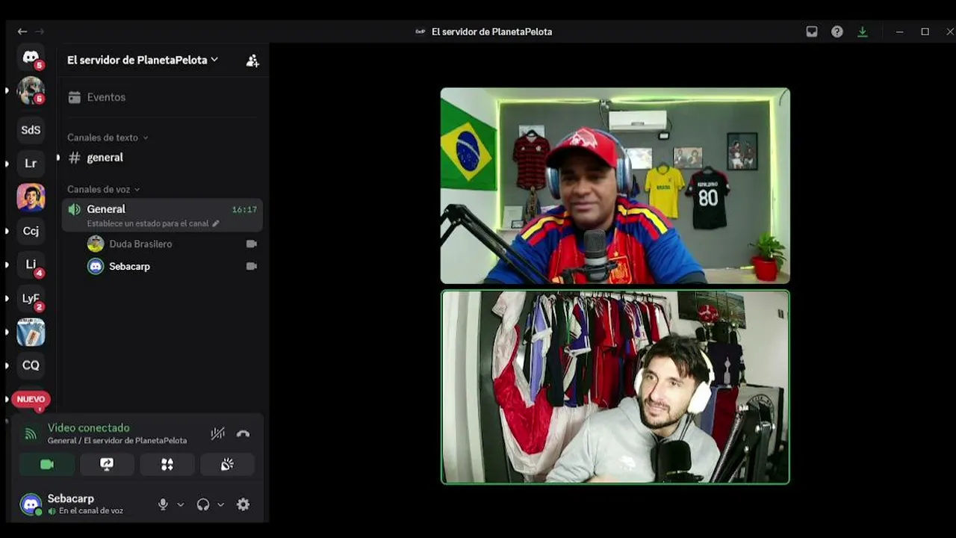Open server with blue striped flag avatar

coord(31,332)
